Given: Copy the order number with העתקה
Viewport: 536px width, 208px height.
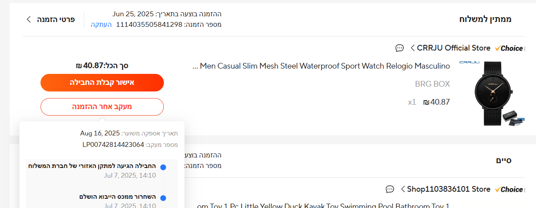Looking at the screenshot, I should pyautogui.click(x=101, y=24).
